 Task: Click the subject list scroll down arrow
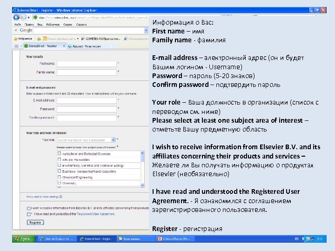142,185
